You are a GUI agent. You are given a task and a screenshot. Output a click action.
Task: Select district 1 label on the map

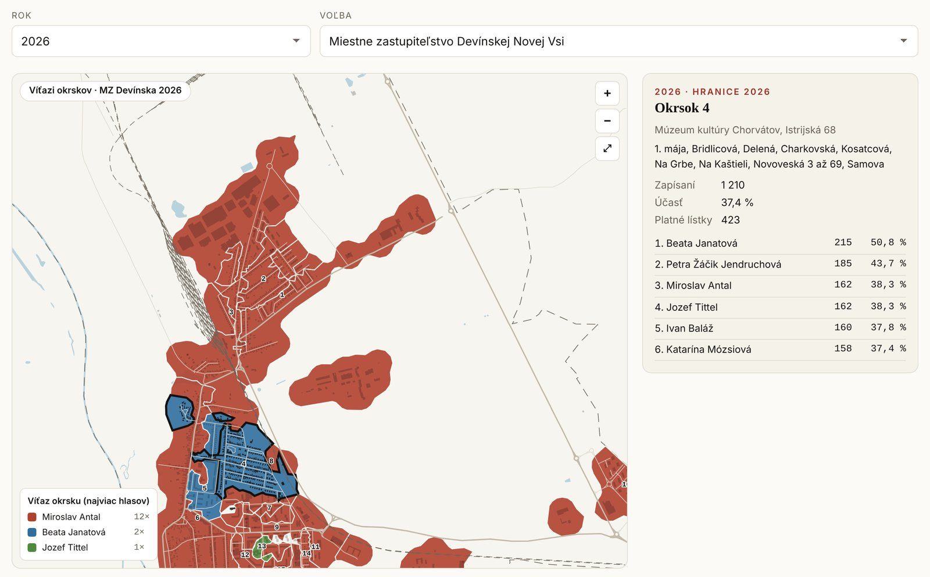point(282,295)
